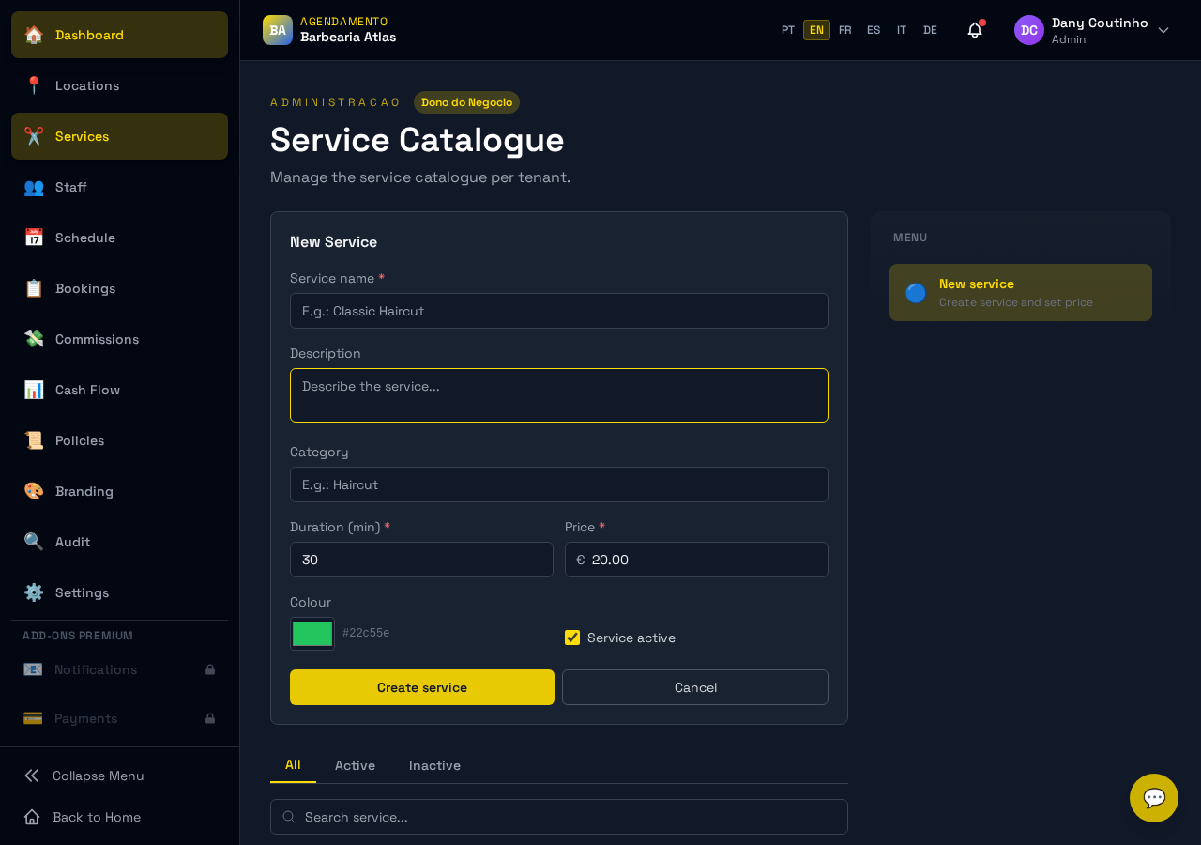Open the chat bubble widget
Screen dimensions: 1201x845
tap(1153, 798)
